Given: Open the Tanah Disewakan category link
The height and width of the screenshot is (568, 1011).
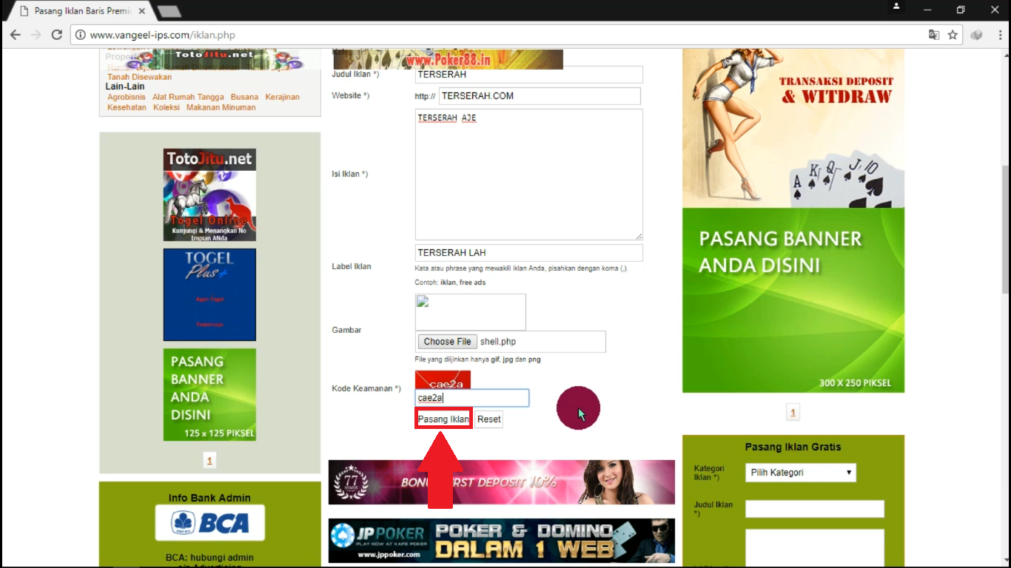Looking at the screenshot, I should [139, 76].
